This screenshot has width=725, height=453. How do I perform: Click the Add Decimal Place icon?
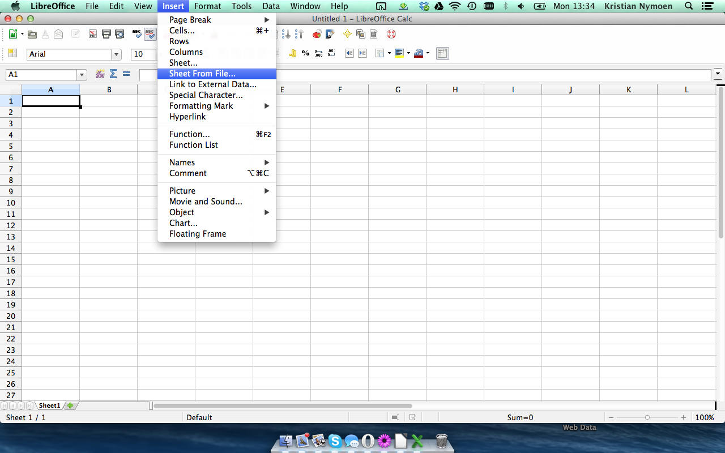click(x=319, y=54)
